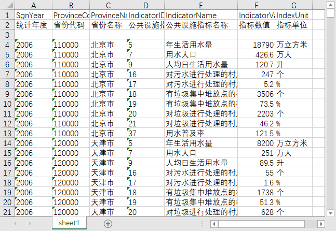The width and height of the screenshot is (336, 231).
Task: Click indicator ID 21 in row 12
Action: coord(146,123)
